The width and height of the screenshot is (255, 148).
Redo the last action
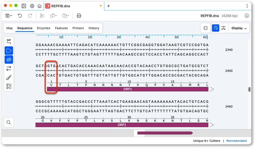pos(30,16)
